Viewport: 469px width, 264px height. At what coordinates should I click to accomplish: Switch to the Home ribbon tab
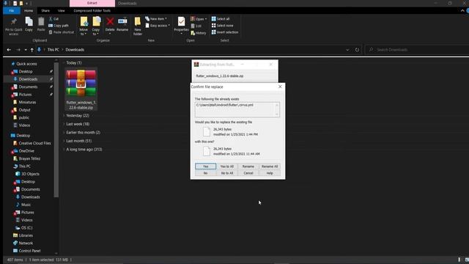[29, 11]
